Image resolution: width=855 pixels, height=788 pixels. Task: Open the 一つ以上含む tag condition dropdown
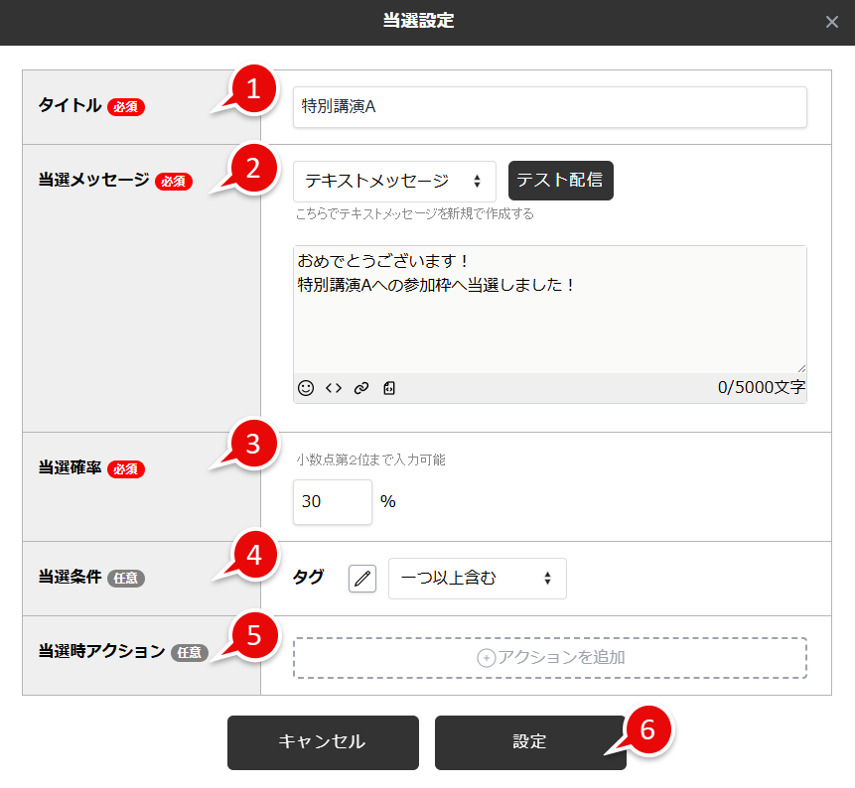(478, 579)
